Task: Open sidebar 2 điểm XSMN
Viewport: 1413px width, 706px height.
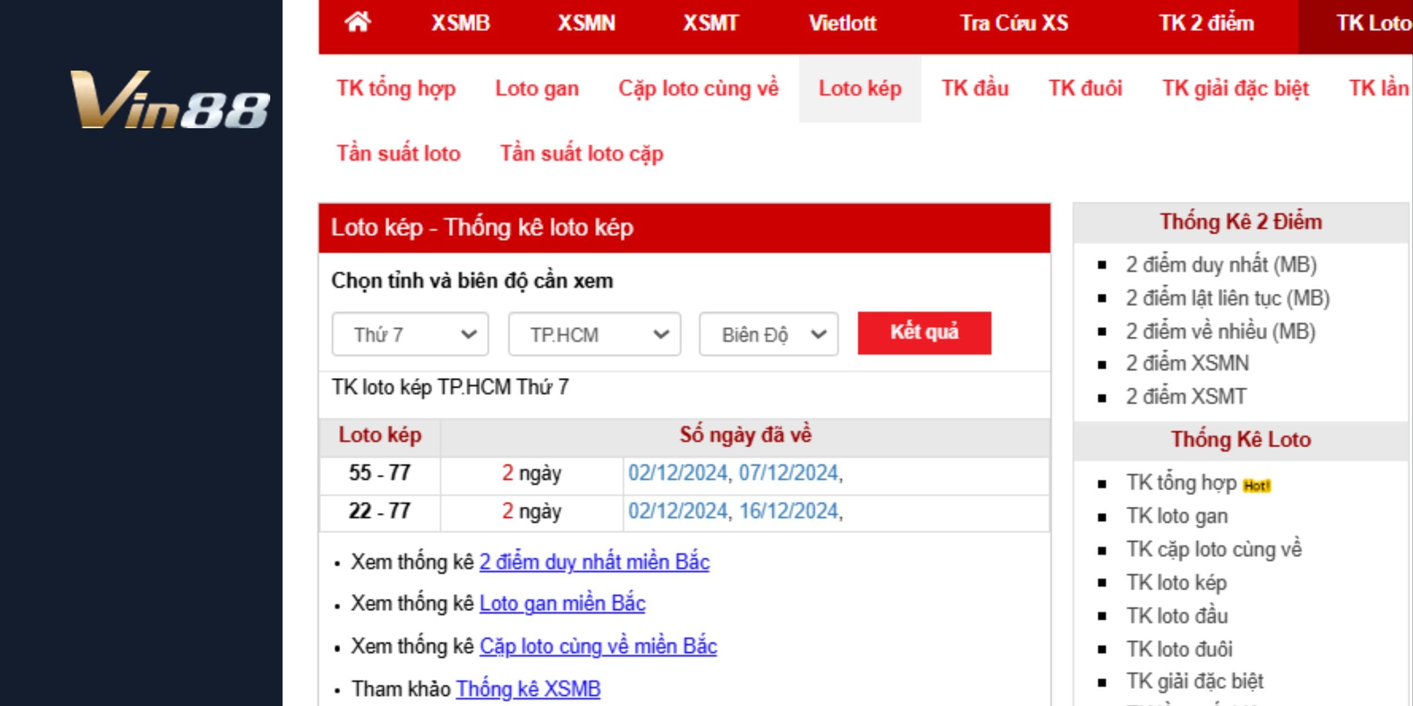Action: pos(1187,363)
